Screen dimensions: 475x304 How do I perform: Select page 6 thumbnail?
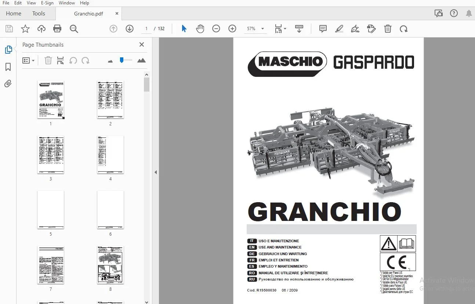pyautogui.click(x=110, y=210)
